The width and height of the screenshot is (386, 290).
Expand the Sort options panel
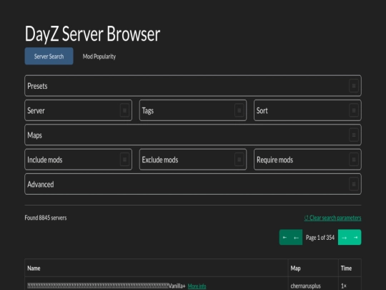[307, 110]
